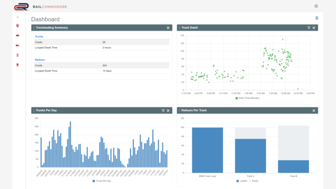This screenshot has height=189, width=336.
Task: Click the train icon in sidebar
Action: (x=17, y=65)
